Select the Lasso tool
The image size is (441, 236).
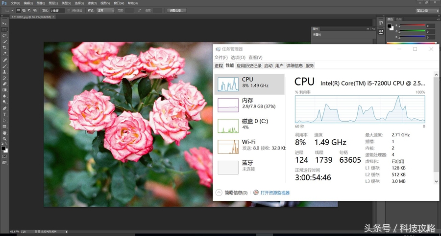coord(5,36)
